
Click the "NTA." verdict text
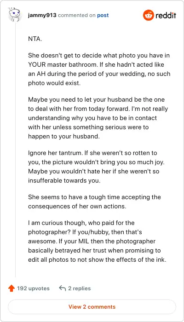35,39
